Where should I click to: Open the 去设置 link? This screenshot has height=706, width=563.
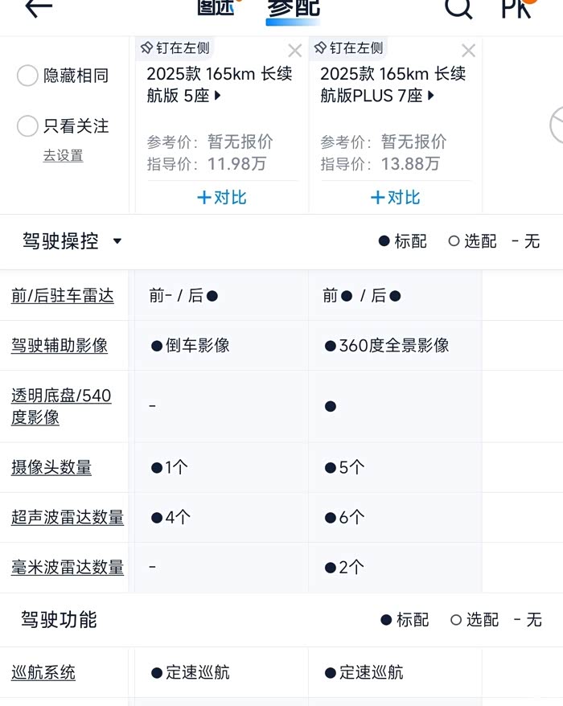tap(63, 156)
